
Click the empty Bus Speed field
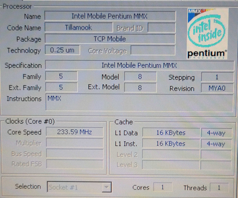click(75, 153)
